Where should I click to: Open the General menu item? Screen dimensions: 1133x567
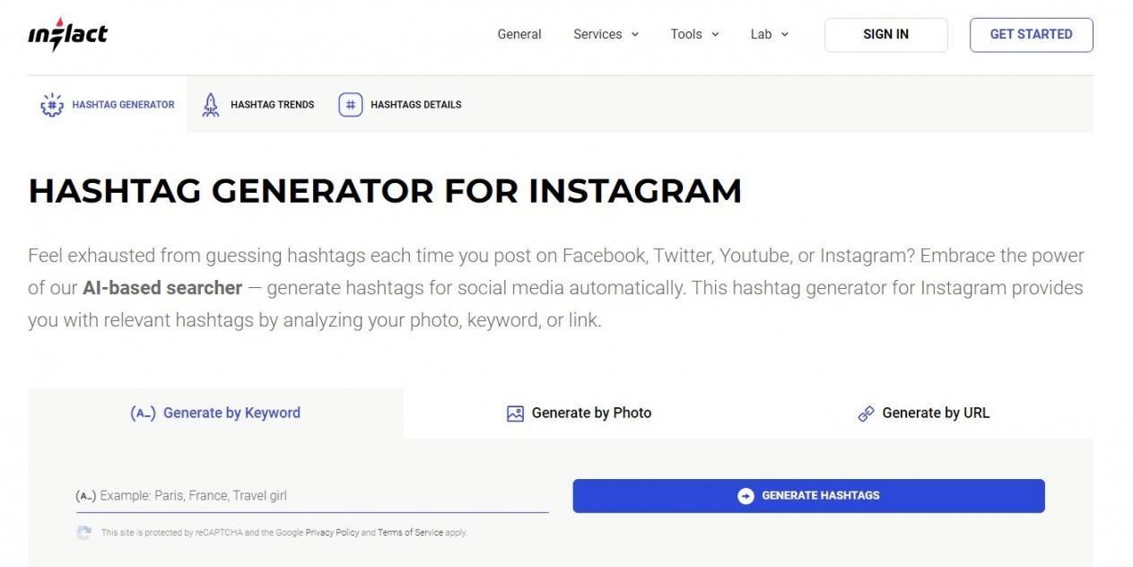click(x=519, y=34)
